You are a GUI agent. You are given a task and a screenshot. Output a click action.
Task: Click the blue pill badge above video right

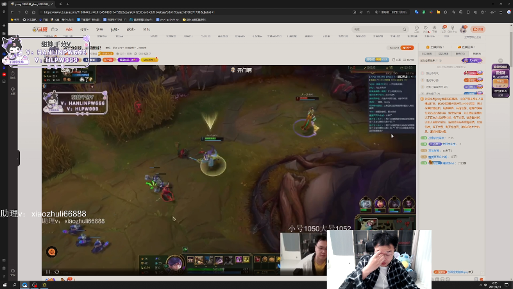(377, 60)
